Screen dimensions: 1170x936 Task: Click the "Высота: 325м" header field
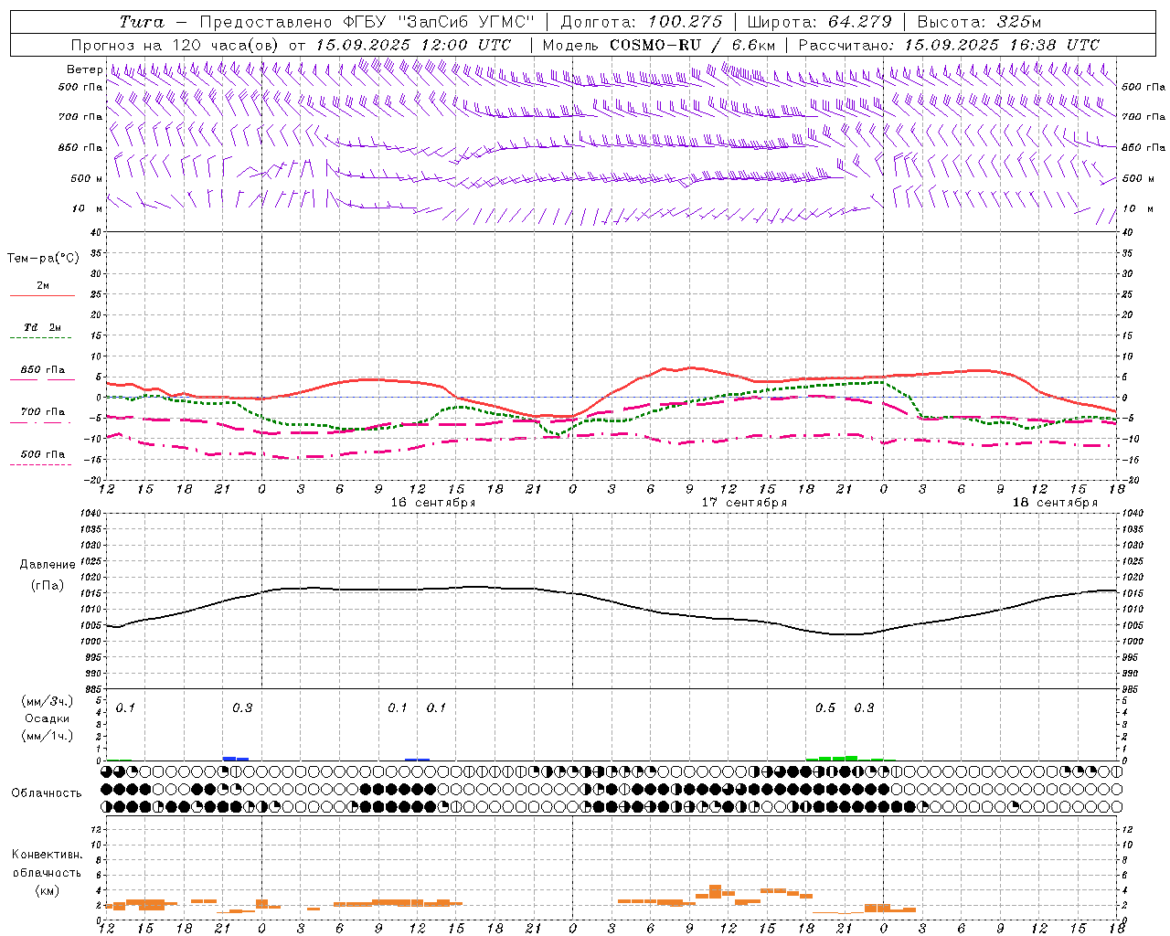(978, 22)
